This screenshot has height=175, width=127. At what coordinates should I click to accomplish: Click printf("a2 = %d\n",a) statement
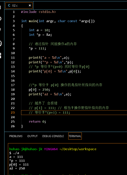(x=50, y=94)
